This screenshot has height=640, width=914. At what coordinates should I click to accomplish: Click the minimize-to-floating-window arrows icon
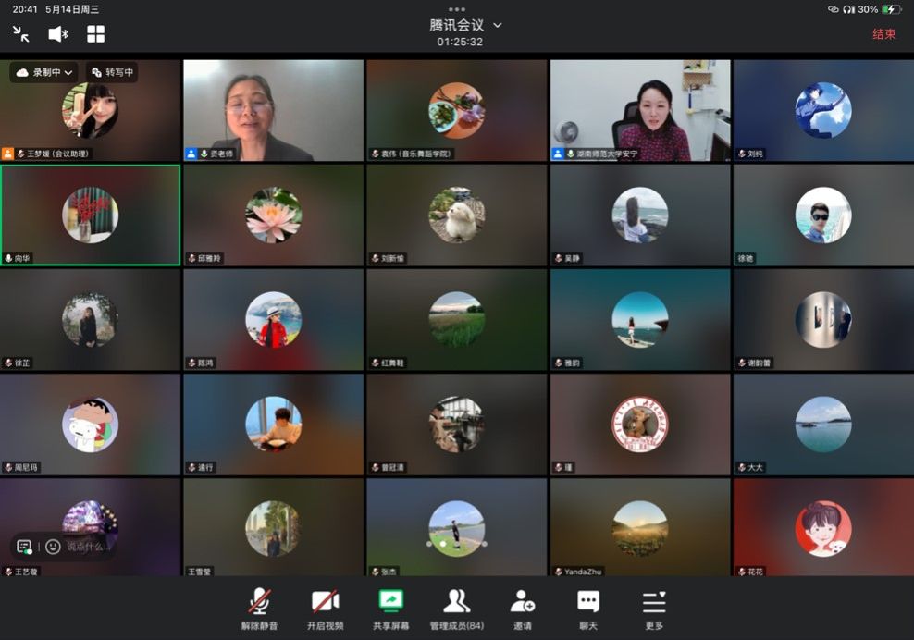point(21,34)
